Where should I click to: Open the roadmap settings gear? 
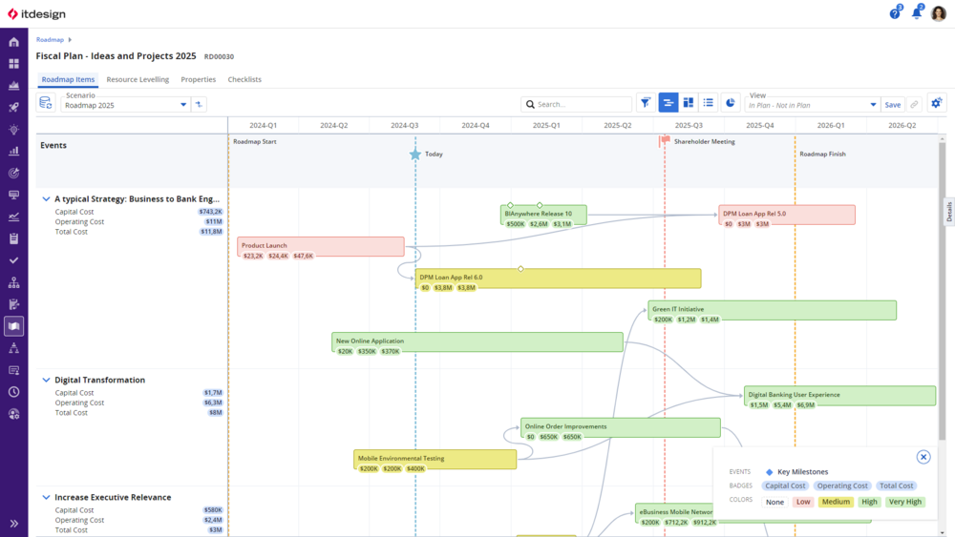point(936,103)
